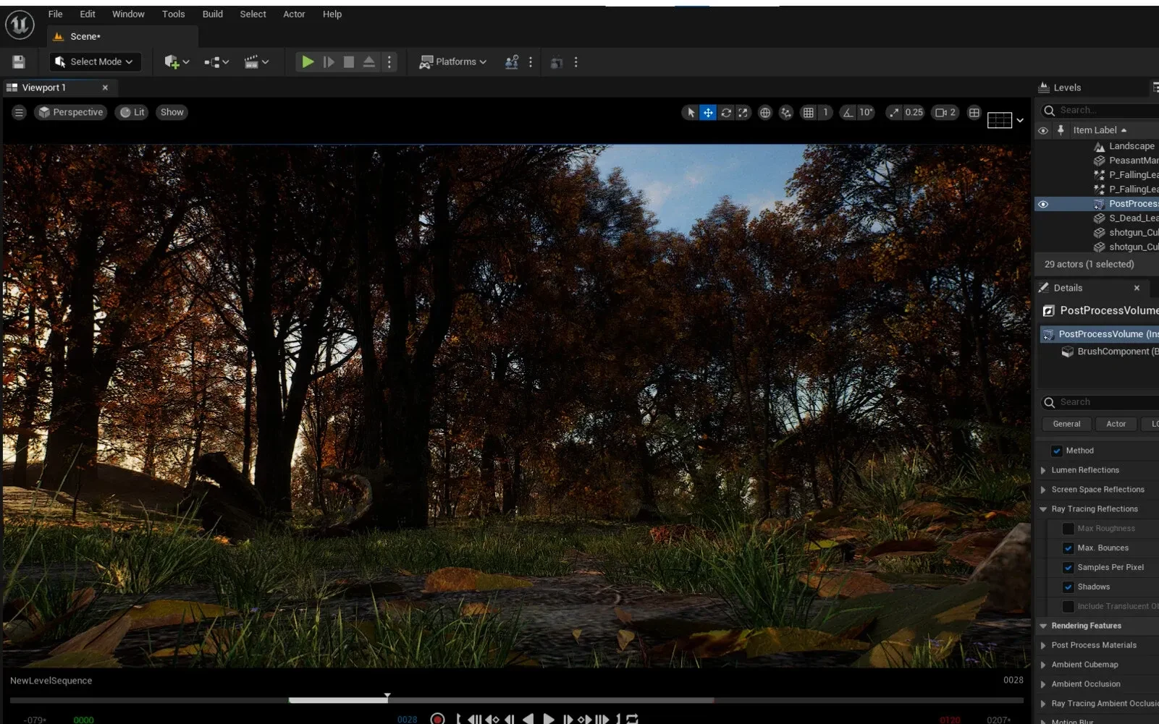The width and height of the screenshot is (1159, 724).
Task: Expand the Screen Space Reflections section
Action: (1043, 490)
